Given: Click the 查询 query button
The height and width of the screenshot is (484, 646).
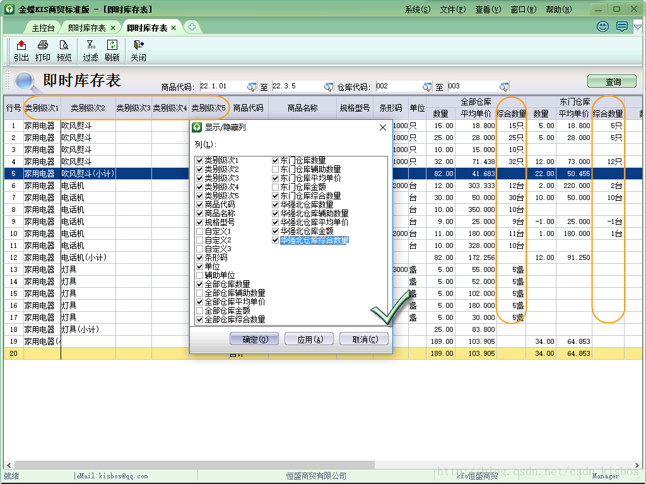Looking at the screenshot, I should coord(612,81).
